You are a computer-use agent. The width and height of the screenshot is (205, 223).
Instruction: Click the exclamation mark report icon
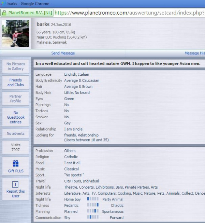16,184
